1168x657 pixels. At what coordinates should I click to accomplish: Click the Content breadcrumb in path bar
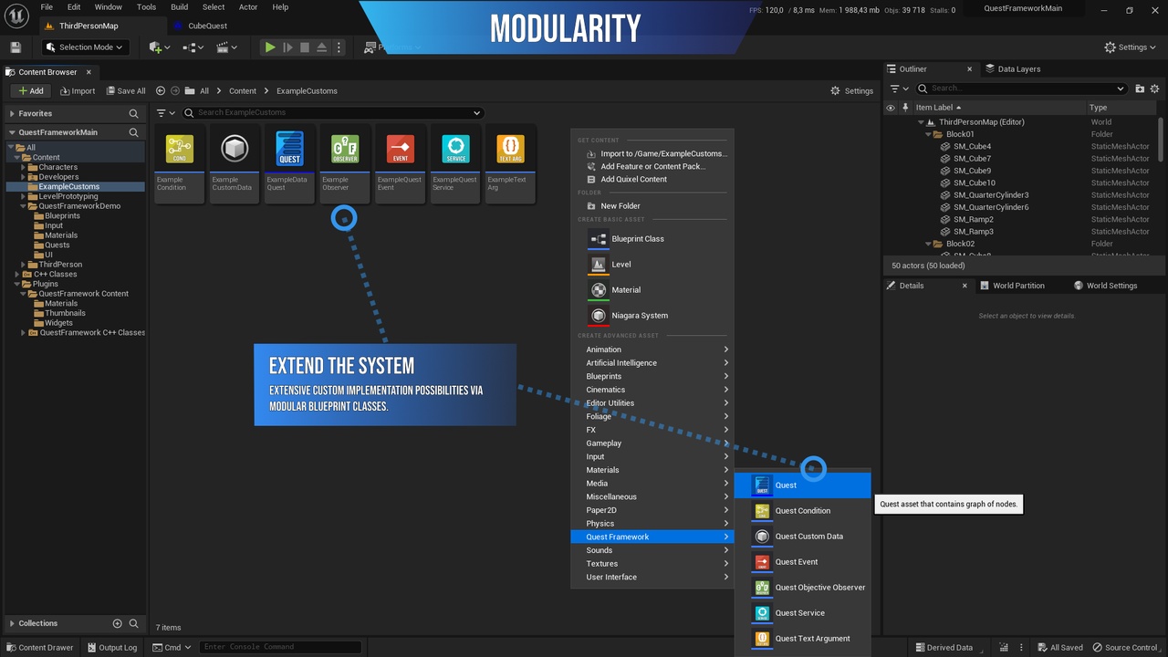(x=243, y=90)
